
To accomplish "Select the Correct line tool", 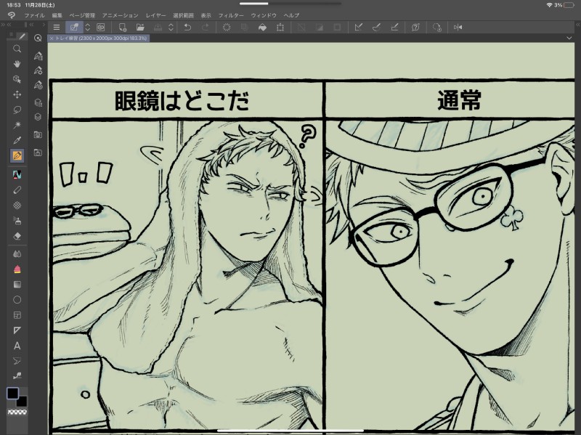I will [x=17, y=375].
